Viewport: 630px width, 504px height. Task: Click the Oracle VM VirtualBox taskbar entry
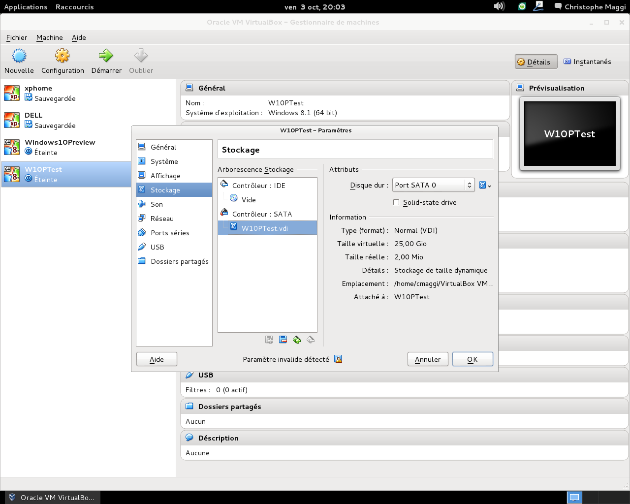coord(52,498)
